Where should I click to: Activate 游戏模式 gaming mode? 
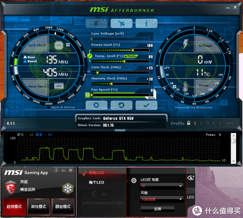[38, 207]
